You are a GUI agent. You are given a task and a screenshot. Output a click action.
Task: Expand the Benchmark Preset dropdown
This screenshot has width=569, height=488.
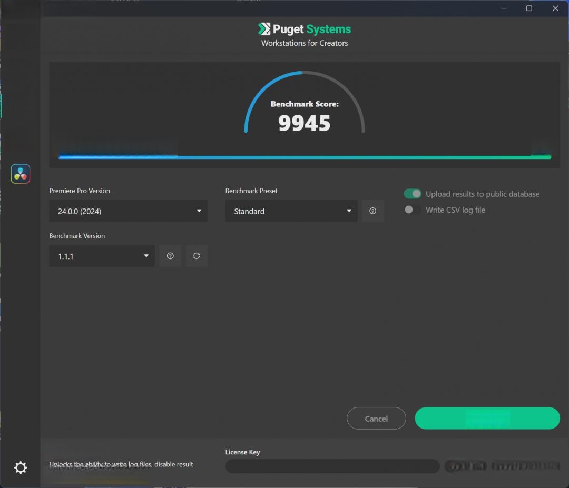coord(291,211)
